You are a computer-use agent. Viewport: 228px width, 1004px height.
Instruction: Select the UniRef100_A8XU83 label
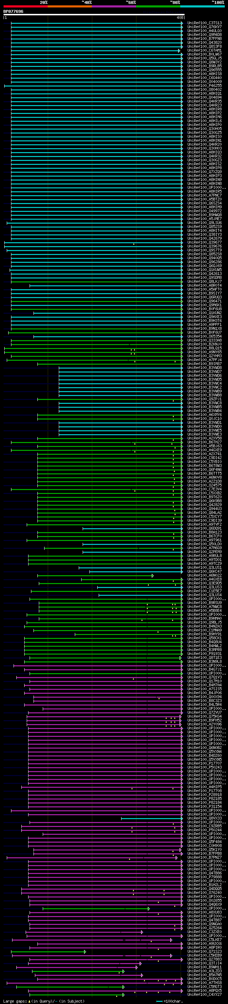coord(204,912)
